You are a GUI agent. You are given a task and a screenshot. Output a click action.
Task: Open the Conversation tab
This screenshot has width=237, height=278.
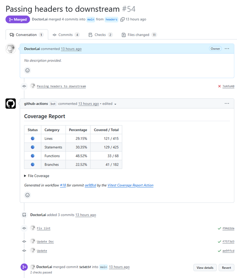coord(27,35)
